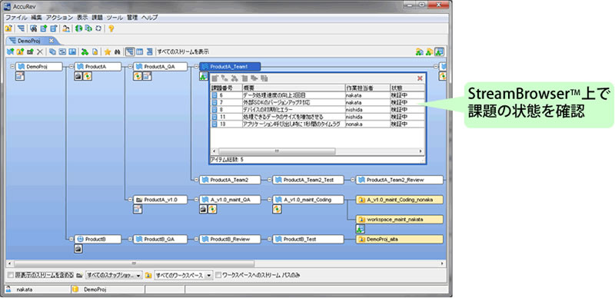Click the yellow star favorites icon

coord(107,51)
